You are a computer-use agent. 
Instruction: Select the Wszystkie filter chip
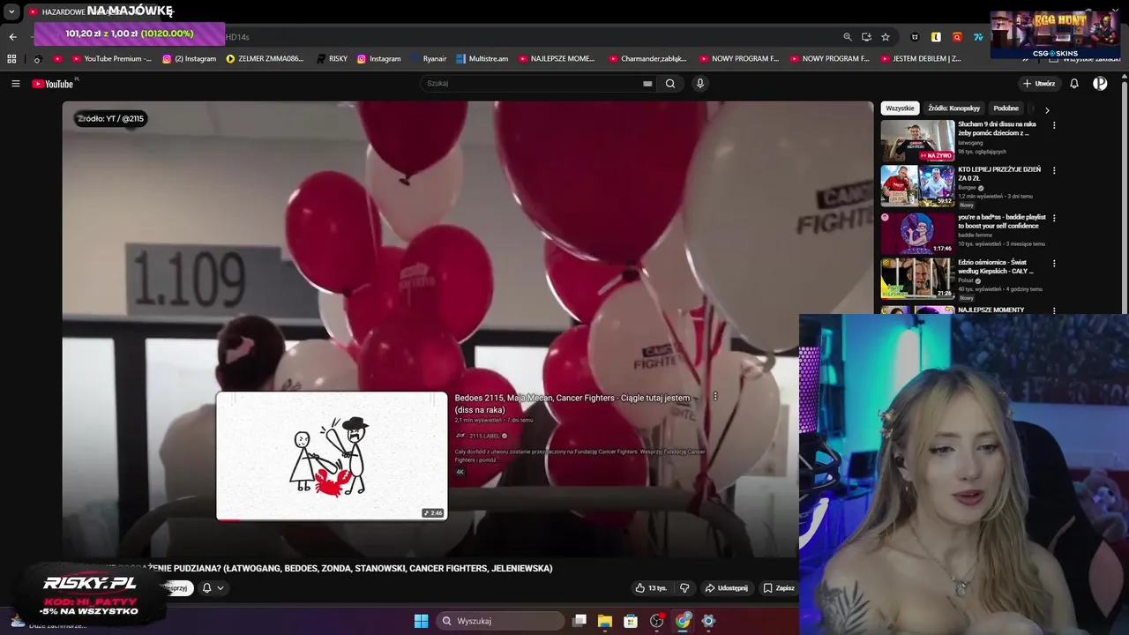pos(900,108)
